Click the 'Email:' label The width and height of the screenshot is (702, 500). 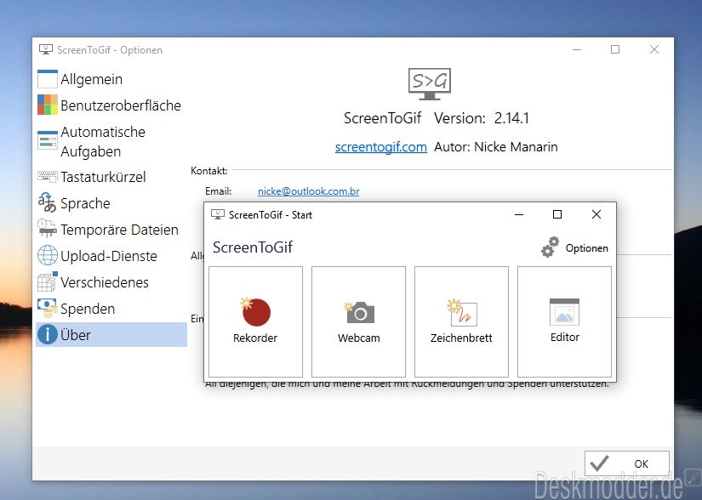pyautogui.click(x=219, y=191)
